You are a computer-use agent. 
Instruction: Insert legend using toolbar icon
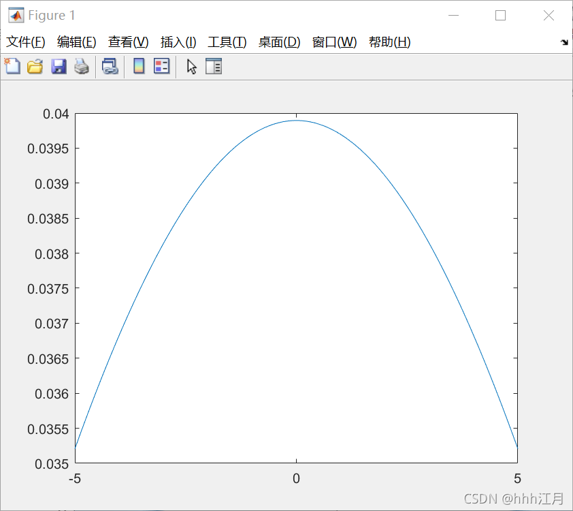(161, 66)
